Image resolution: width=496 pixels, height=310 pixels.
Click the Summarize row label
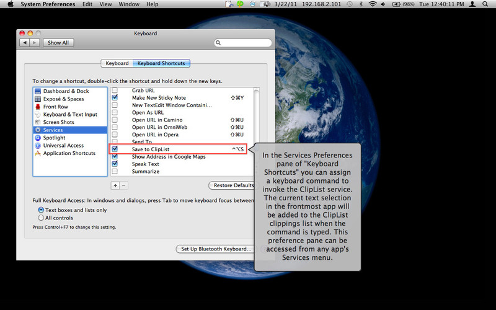(x=146, y=172)
